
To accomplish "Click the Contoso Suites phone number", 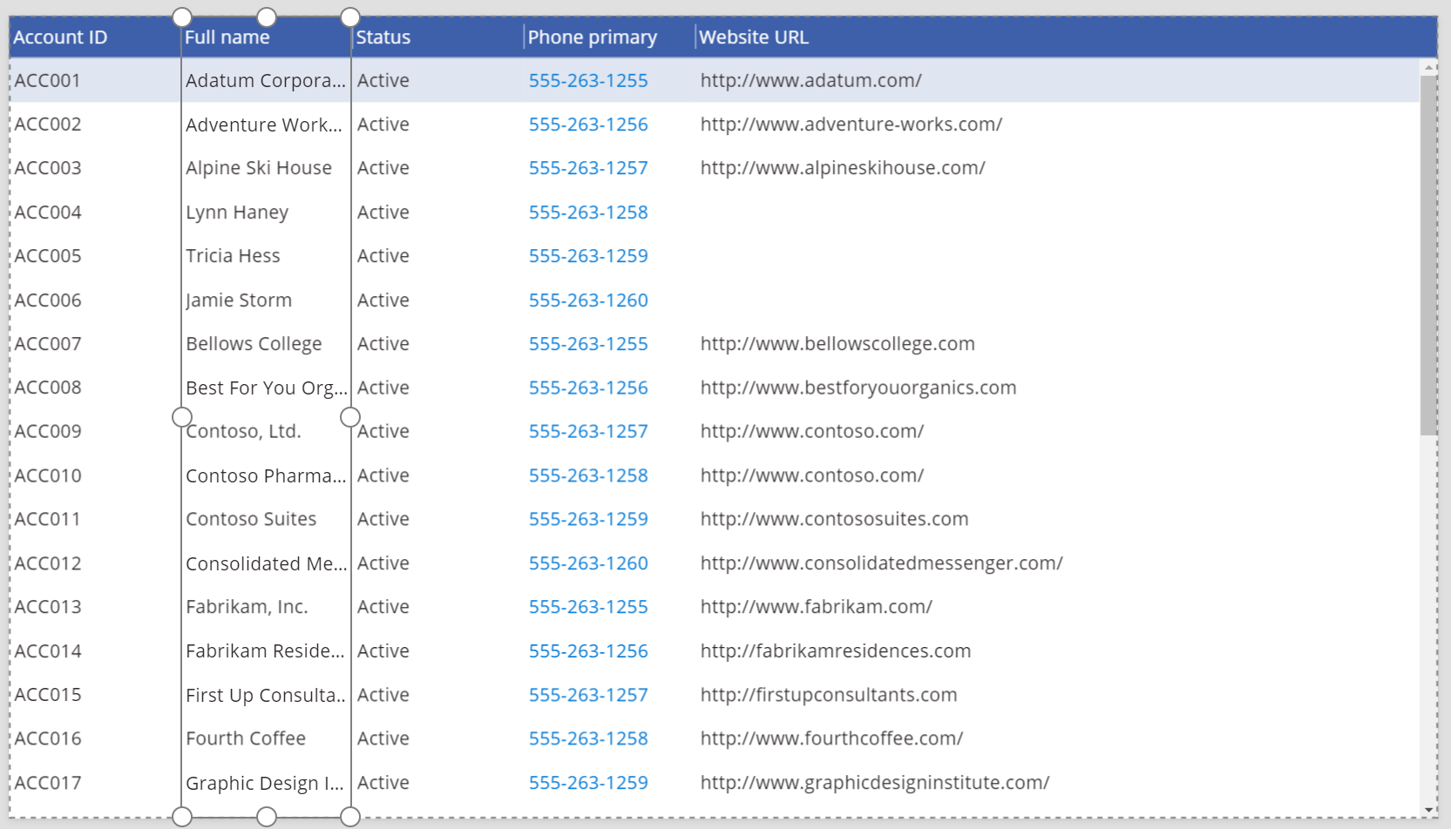I will [588, 519].
